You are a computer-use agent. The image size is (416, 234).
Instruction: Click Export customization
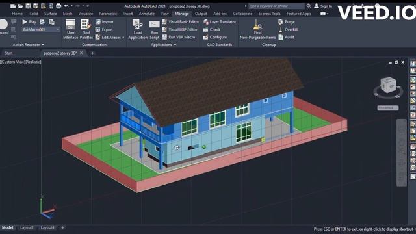[x=104, y=29]
